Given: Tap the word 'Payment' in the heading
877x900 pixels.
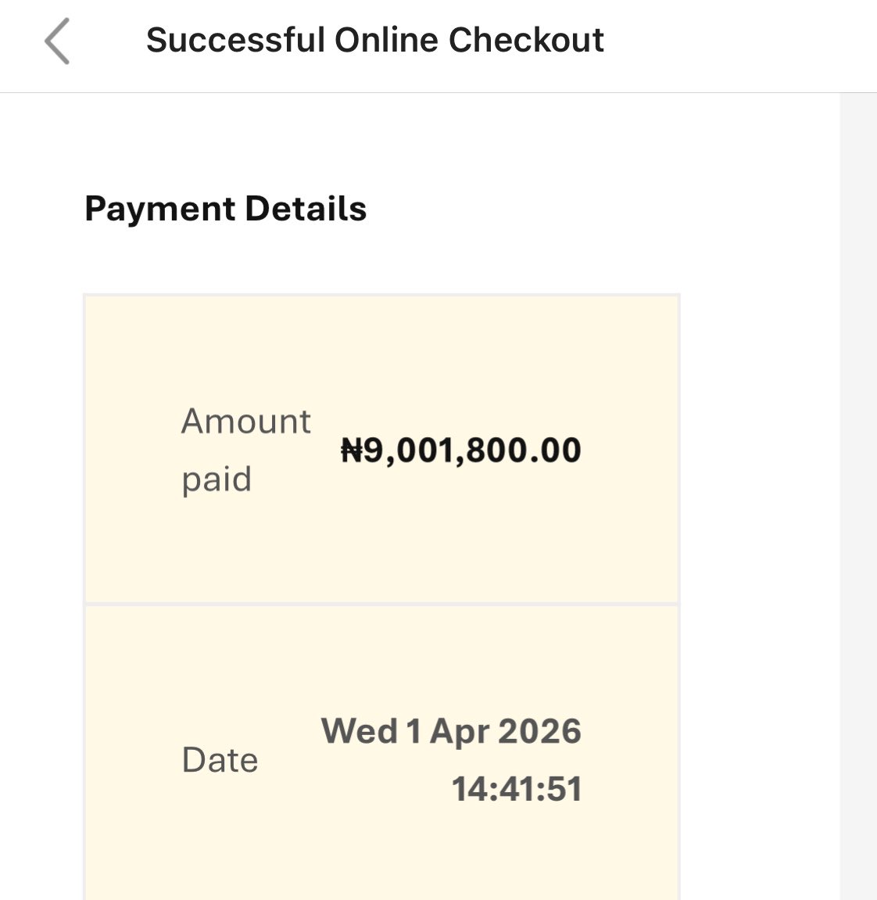Looking at the screenshot, I should (159, 209).
